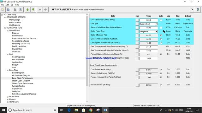Click the Unc button for Gross Electrical Output
202x113 pixels.
(137, 20)
